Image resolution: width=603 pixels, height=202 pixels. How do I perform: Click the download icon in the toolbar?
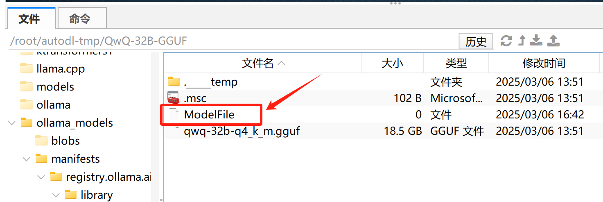(x=536, y=41)
